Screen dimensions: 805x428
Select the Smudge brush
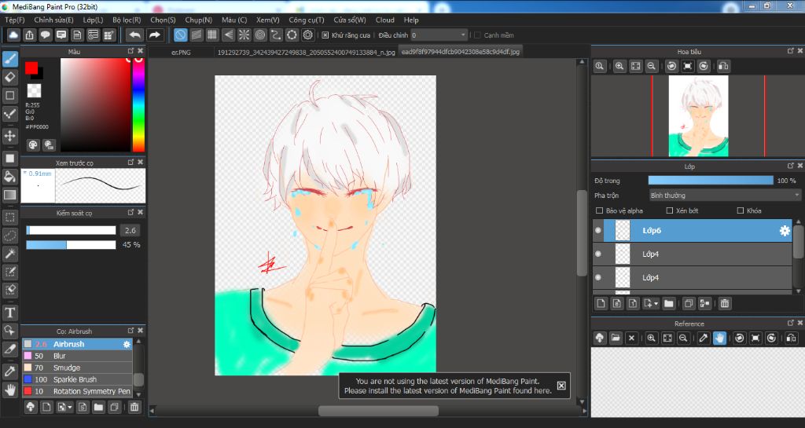(x=77, y=368)
